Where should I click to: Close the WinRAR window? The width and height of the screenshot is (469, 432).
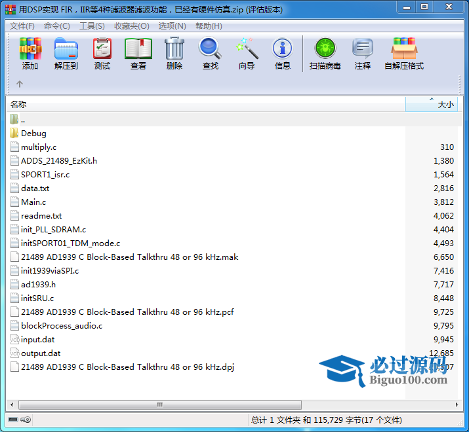click(449, 7)
